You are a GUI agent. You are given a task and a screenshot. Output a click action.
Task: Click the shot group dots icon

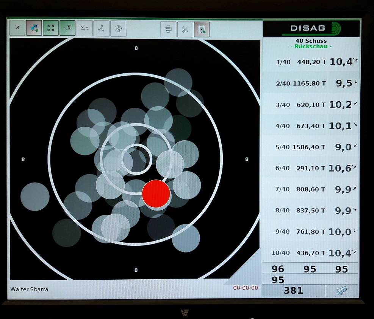pos(101,28)
